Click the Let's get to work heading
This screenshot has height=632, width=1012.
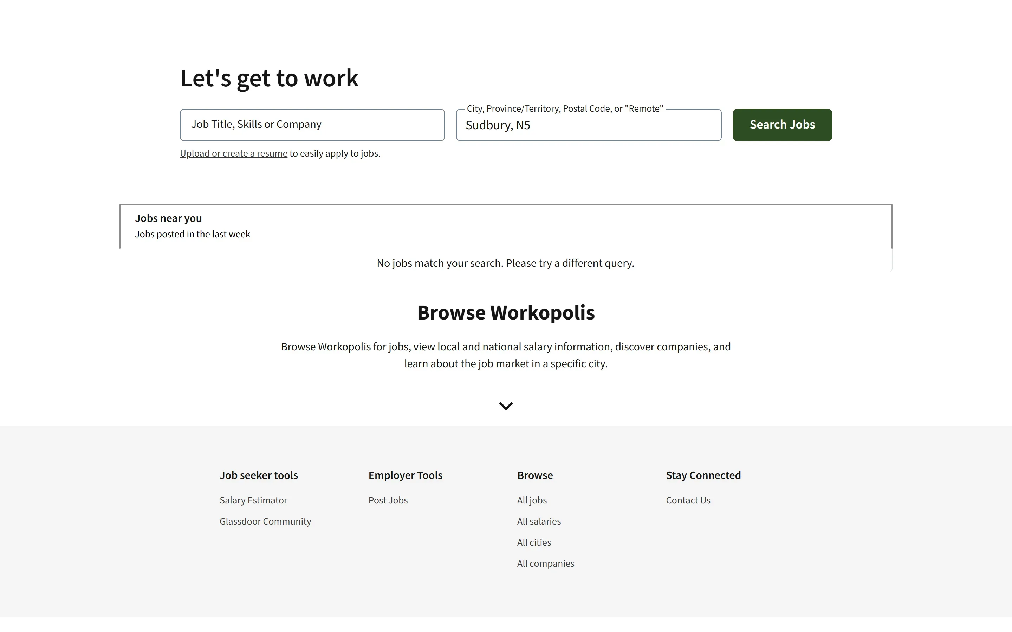(x=269, y=78)
